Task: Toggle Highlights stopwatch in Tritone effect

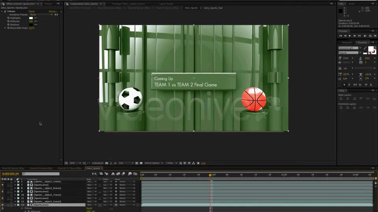Action: click(x=8, y=18)
